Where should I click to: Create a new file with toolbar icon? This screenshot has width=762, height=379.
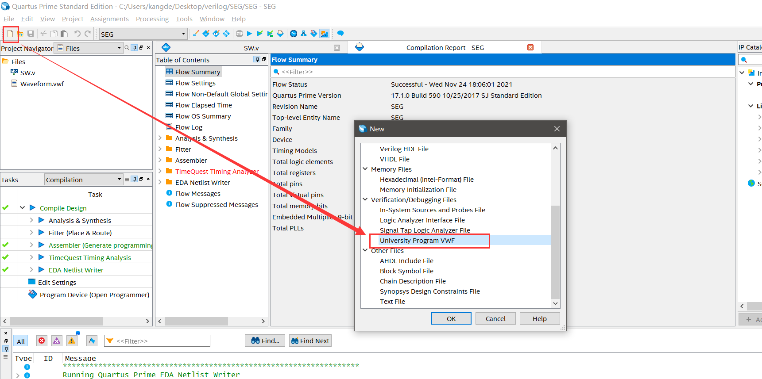click(10, 34)
